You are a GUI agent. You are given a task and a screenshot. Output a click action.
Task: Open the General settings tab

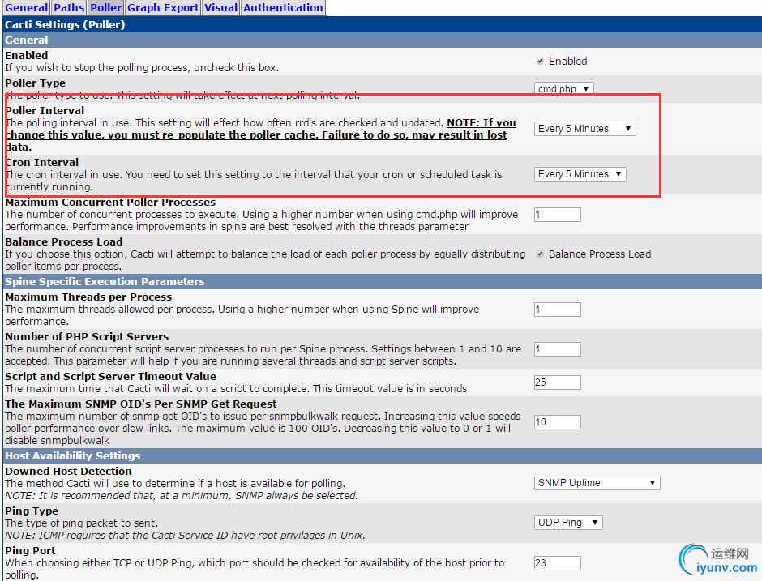pos(26,8)
